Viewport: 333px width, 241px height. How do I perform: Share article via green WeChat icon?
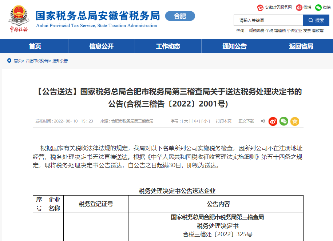pyautogui.click(x=284, y=121)
